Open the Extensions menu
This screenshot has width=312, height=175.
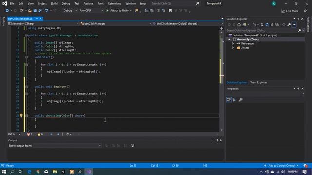pos(115,3)
